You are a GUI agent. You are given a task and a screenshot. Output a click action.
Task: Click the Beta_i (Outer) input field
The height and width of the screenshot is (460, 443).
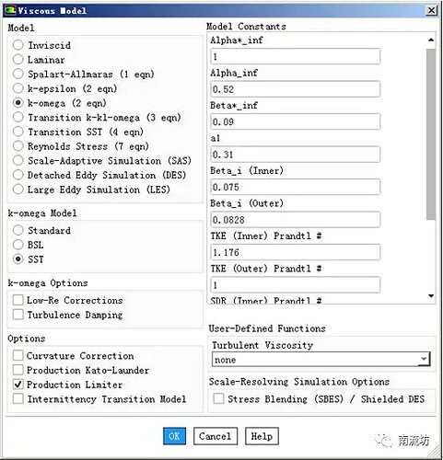(295, 220)
